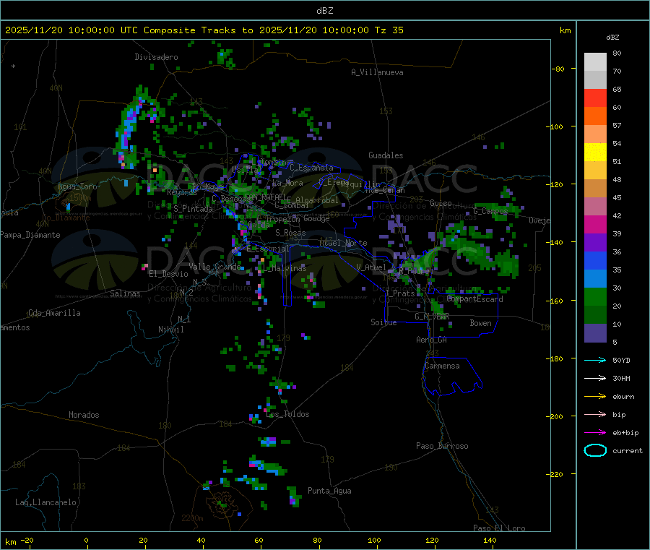Click the S_Rosas map label
Viewport: 650px width, 550px height.
[x=290, y=233]
